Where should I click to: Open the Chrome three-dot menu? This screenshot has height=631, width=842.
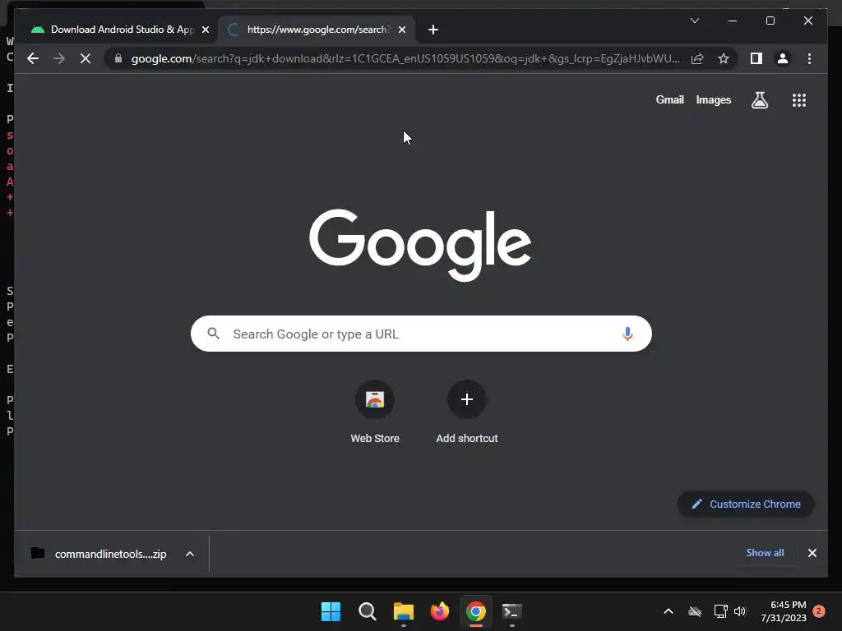point(809,58)
